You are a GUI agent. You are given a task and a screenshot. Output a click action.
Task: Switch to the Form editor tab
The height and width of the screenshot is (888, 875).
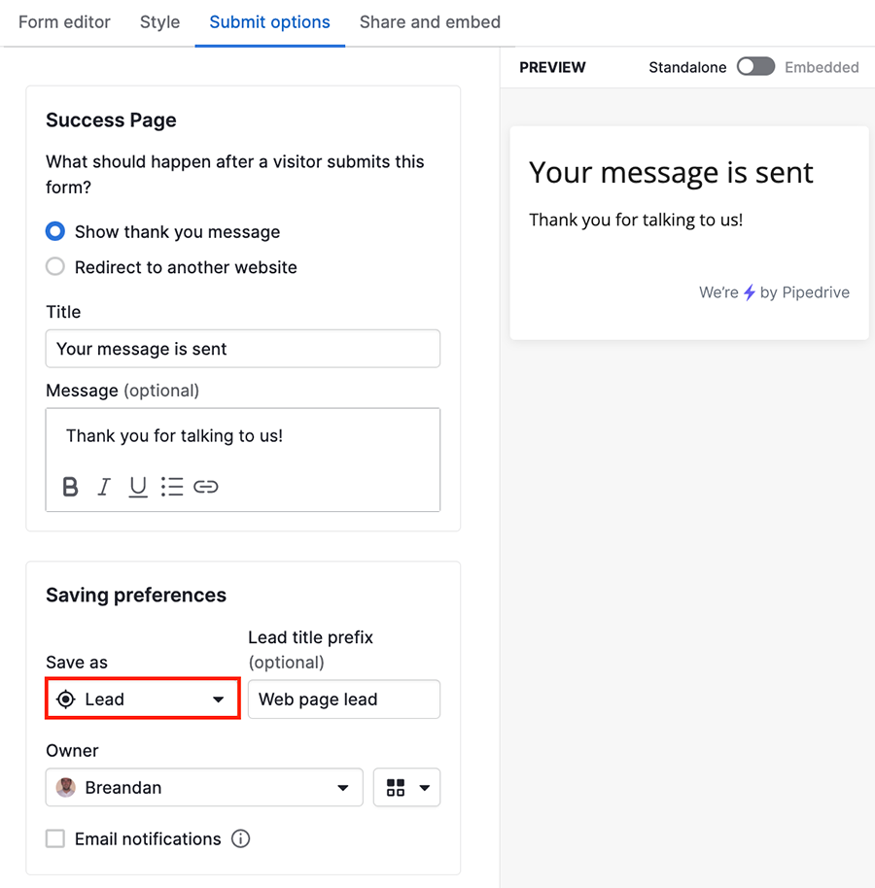coord(64,22)
